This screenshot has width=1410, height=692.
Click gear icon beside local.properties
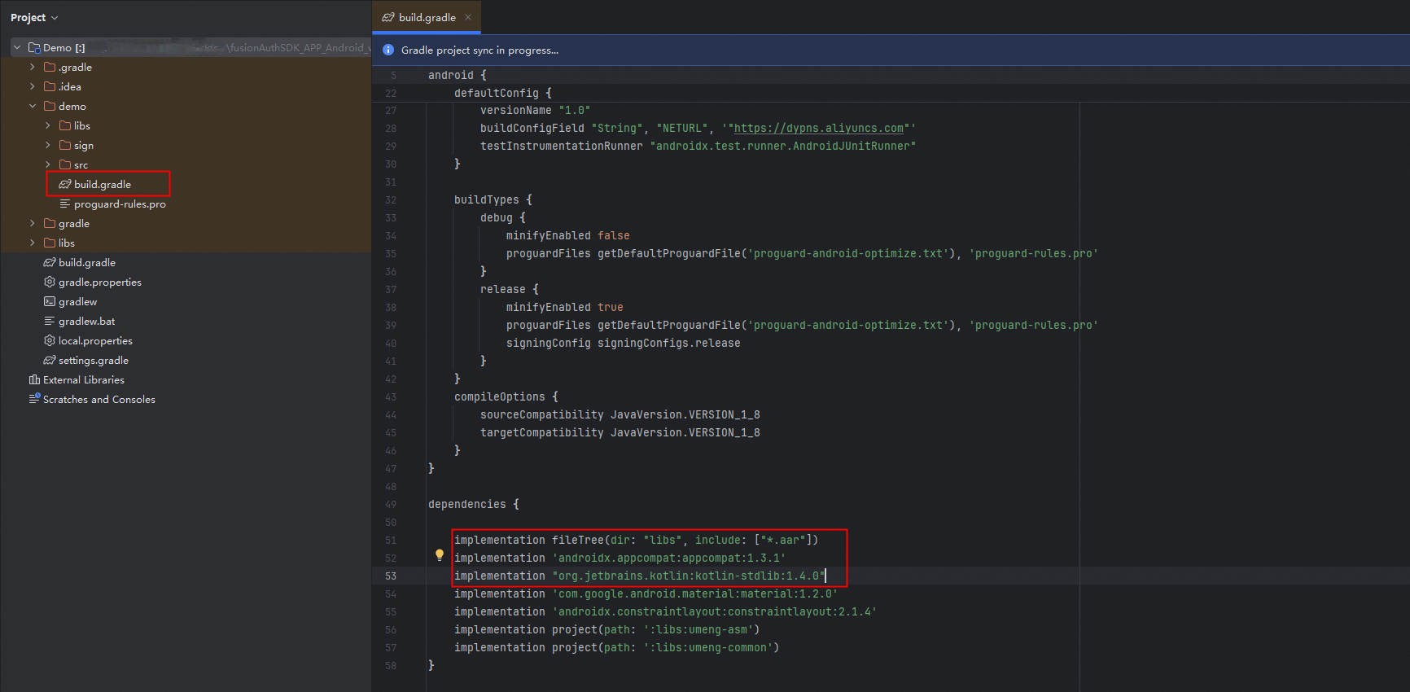(x=50, y=340)
